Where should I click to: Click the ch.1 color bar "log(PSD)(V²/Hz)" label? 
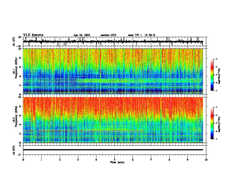click(x=219, y=76)
